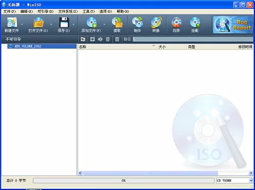
Task: Select the NEW_VOLUME_2062 tree node
Action: click(42, 46)
